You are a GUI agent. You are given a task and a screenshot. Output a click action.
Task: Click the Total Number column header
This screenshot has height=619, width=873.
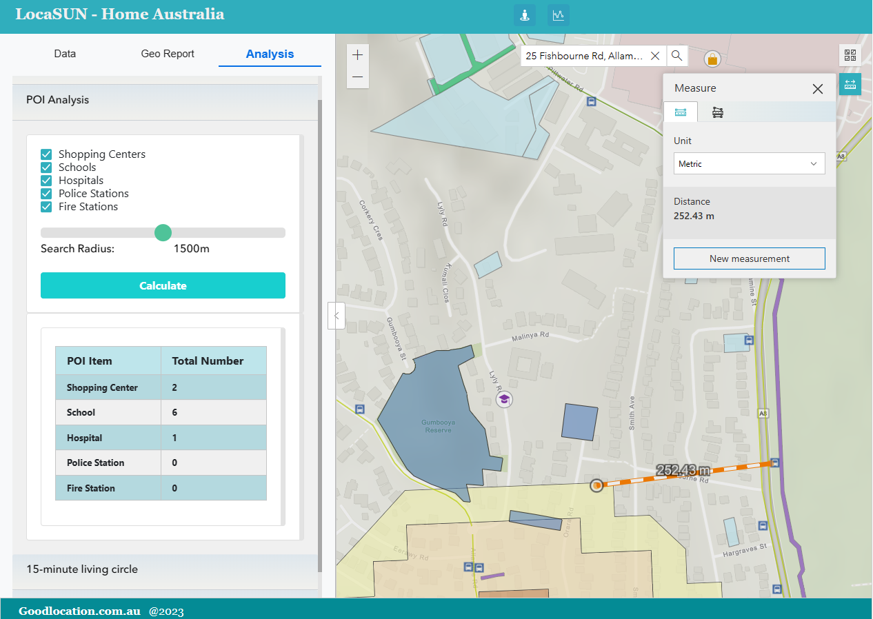point(213,361)
